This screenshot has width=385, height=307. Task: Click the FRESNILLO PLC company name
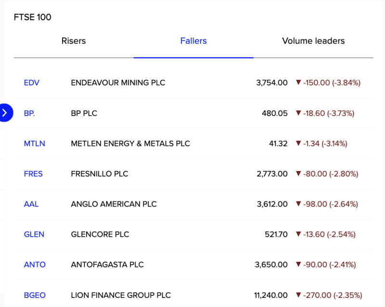pos(100,174)
